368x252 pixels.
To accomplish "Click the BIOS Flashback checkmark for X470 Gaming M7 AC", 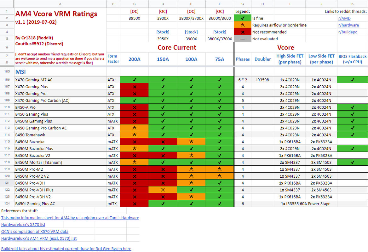I will coord(353,80).
